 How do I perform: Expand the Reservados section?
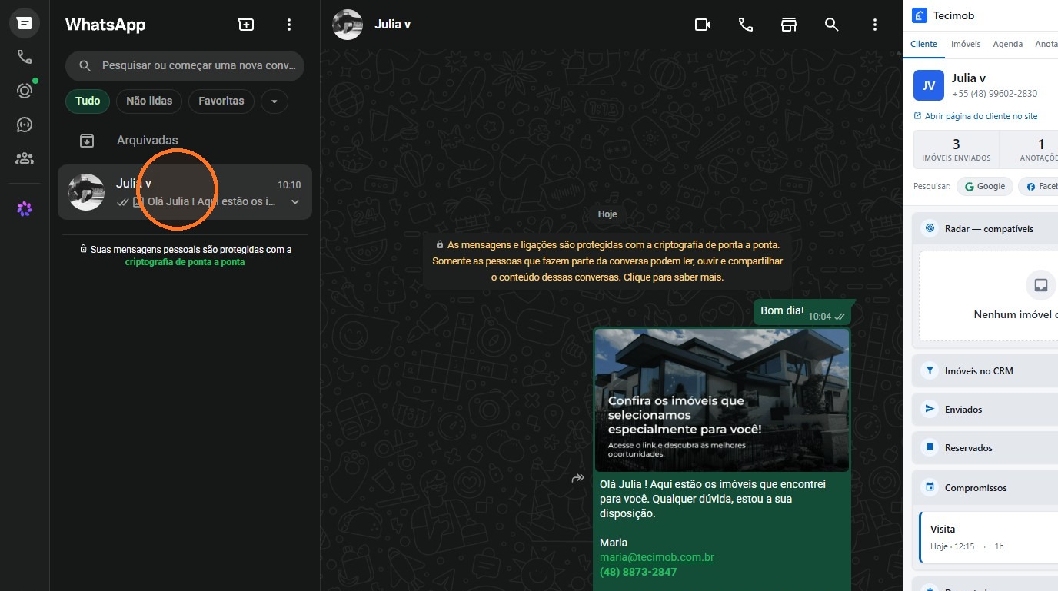pyautogui.click(x=985, y=447)
